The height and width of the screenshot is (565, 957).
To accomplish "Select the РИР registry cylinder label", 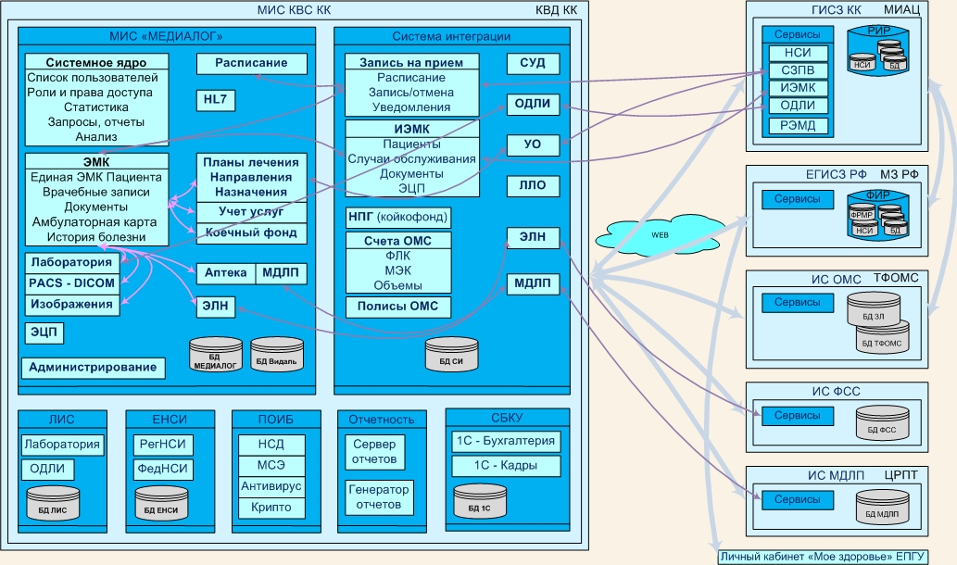I will click(878, 31).
